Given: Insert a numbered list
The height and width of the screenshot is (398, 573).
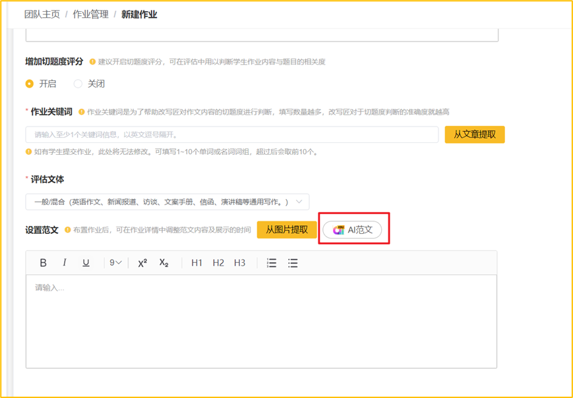Looking at the screenshot, I should click(x=272, y=262).
